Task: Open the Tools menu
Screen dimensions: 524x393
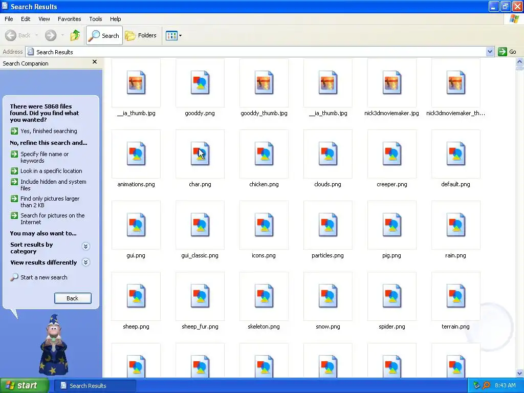Action: coord(96,19)
